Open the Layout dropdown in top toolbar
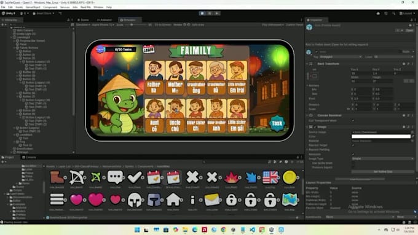The image size is (418, 235). coord(407,13)
